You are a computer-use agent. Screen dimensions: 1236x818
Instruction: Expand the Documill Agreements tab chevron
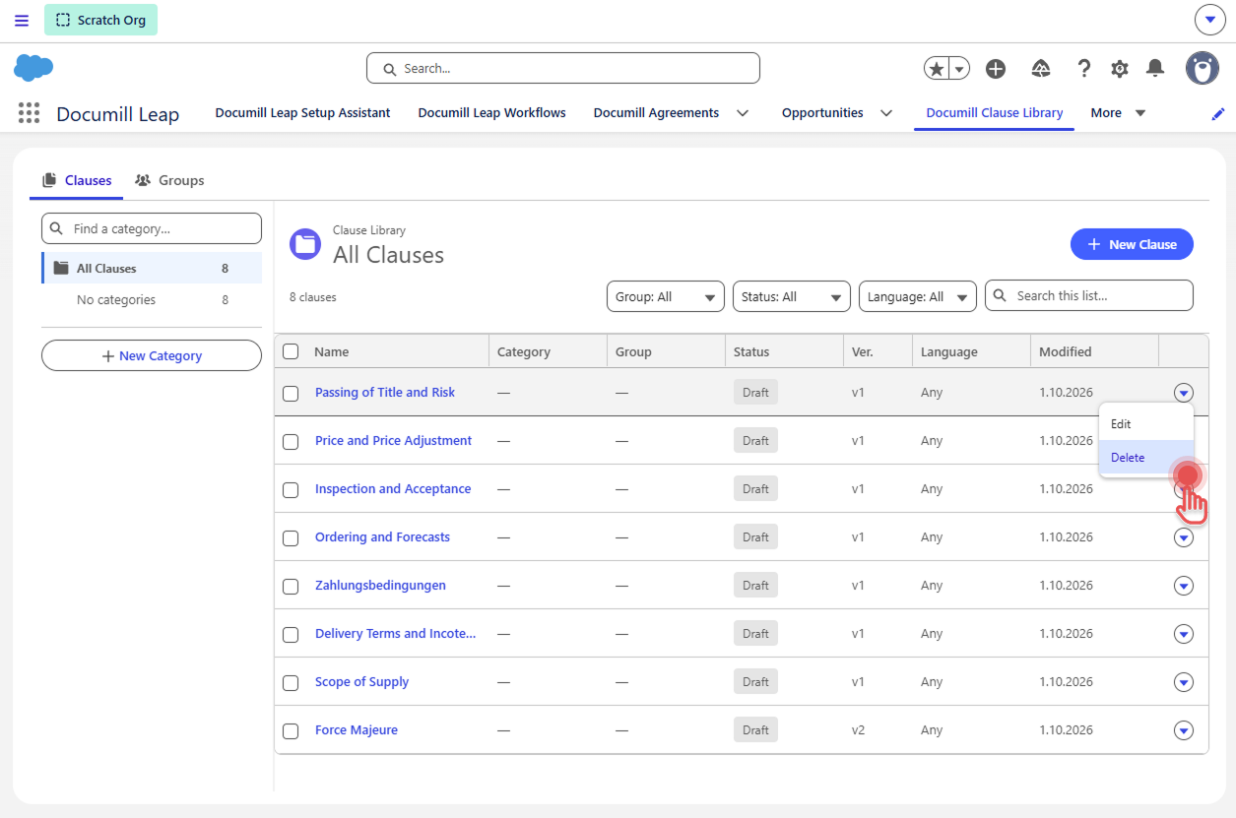pos(743,113)
